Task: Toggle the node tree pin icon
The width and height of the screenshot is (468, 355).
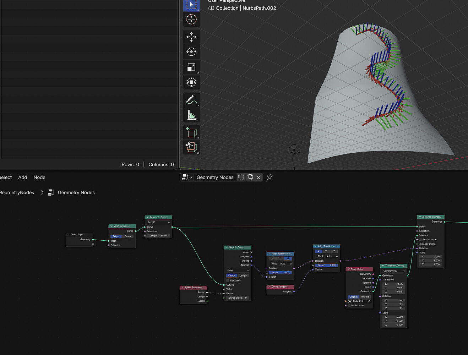Action: coord(270,177)
